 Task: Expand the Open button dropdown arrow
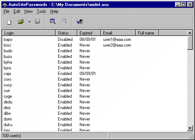click(29, 22)
